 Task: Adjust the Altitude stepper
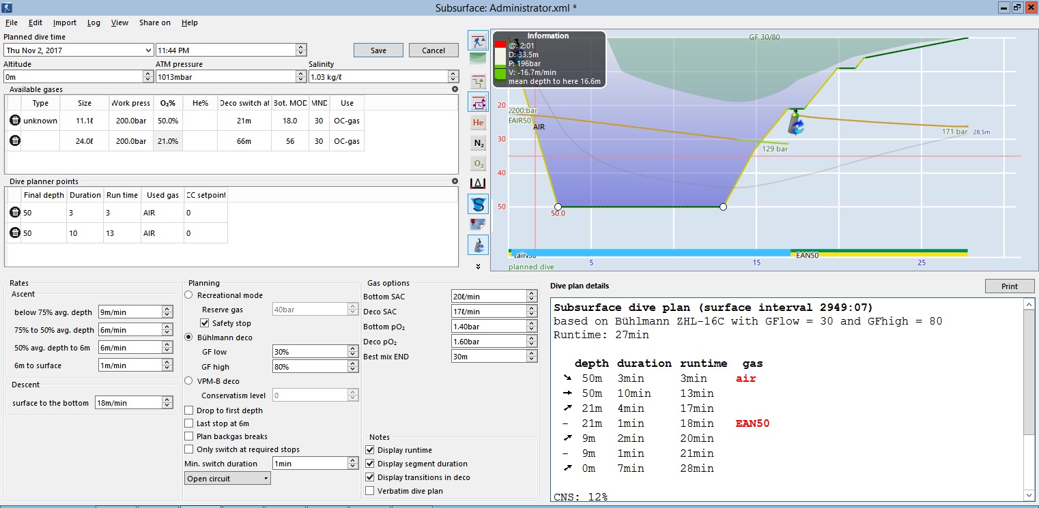(x=148, y=76)
